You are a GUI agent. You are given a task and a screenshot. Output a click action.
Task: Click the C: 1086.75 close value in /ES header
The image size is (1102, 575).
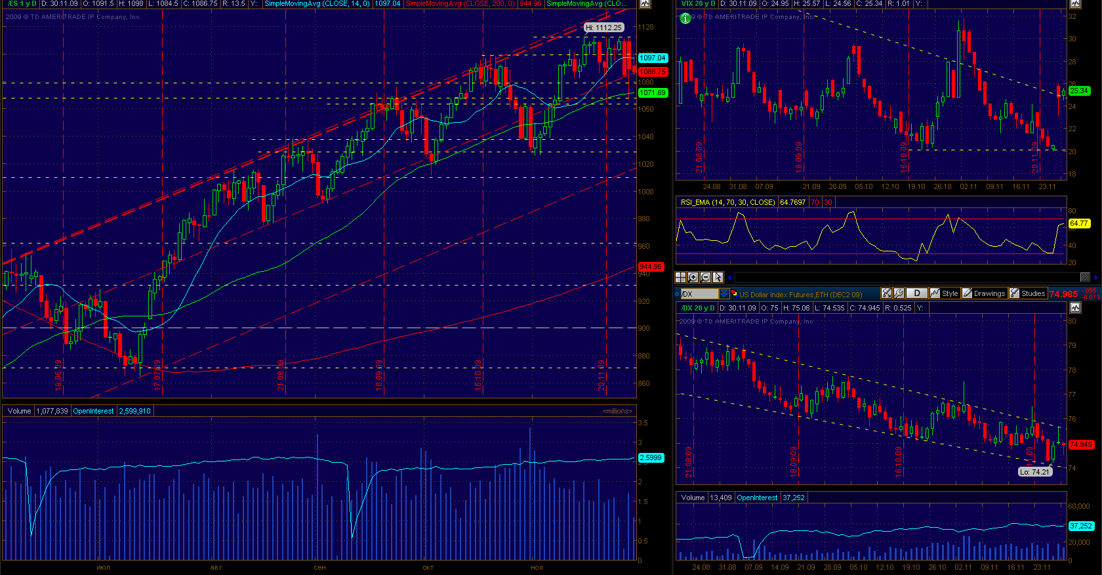[200, 3]
